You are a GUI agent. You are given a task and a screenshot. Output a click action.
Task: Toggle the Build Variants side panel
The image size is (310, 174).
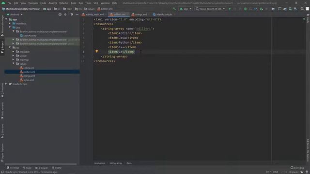[x=2, y=111]
